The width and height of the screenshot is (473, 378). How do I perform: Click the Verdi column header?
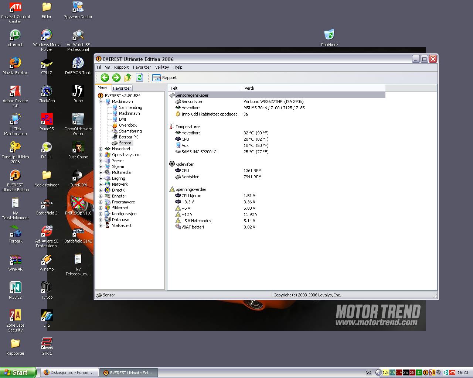click(x=313, y=88)
